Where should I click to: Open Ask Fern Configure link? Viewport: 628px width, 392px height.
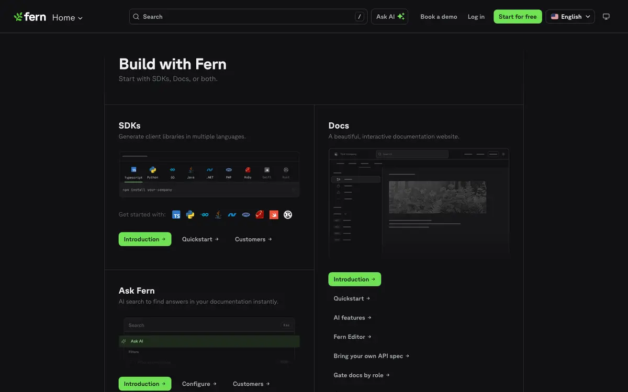pyautogui.click(x=199, y=384)
